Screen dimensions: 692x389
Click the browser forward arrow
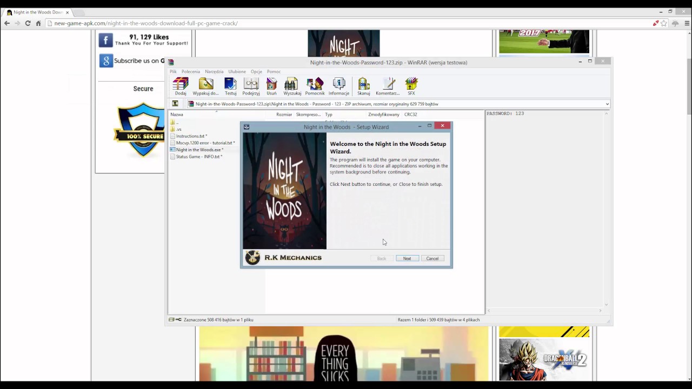point(17,23)
